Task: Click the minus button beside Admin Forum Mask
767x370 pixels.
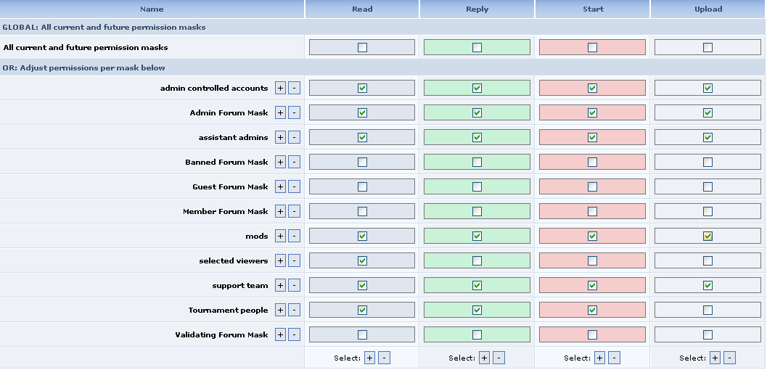Action: pos(294,113)
